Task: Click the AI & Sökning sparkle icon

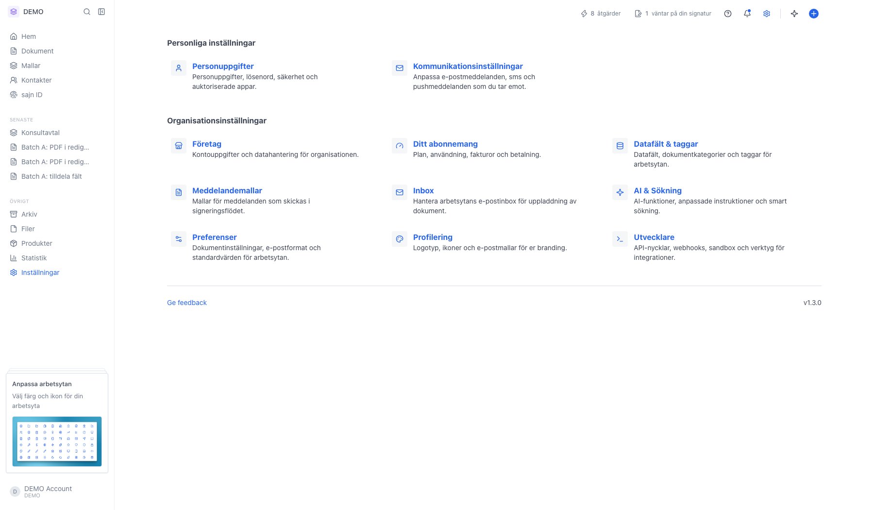Action: 620,192
